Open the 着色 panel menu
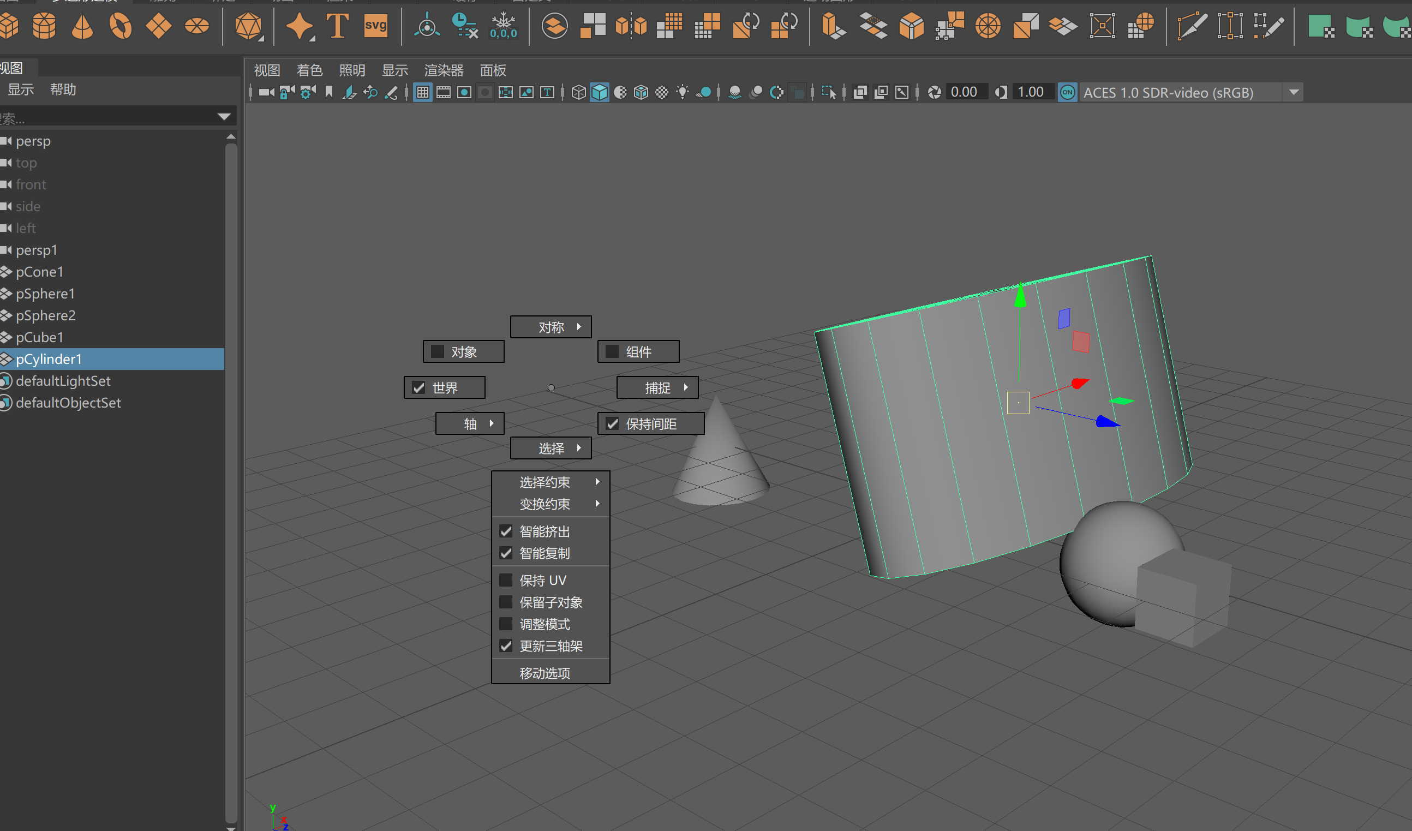This screenshot has width=1412, height=831. click(x=309, y=70)
